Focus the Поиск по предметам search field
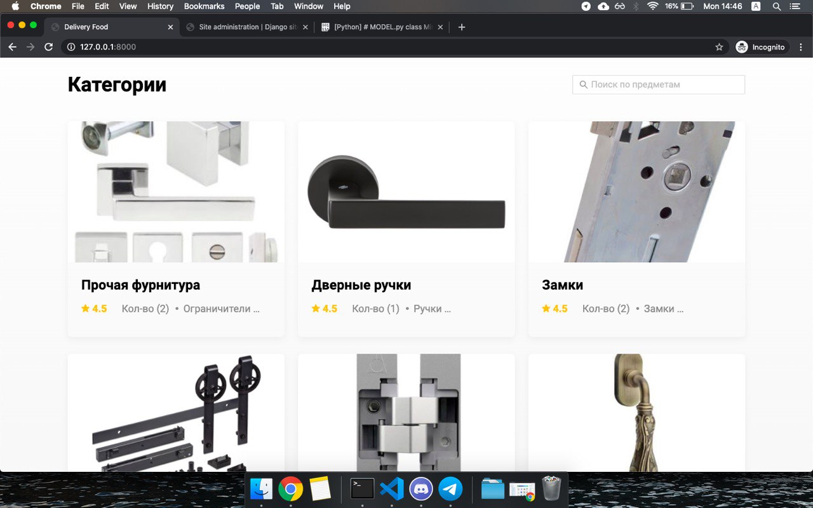This screenshot has height=508, width=813. [659, 84]
